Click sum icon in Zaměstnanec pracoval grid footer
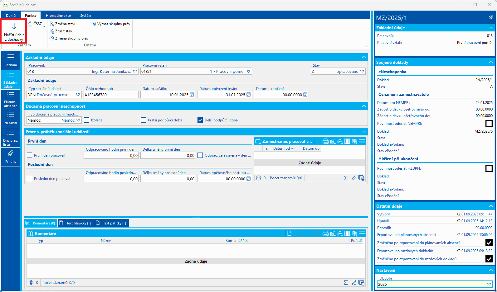Viewport: 497px width, 292px height. coord(346,178)
